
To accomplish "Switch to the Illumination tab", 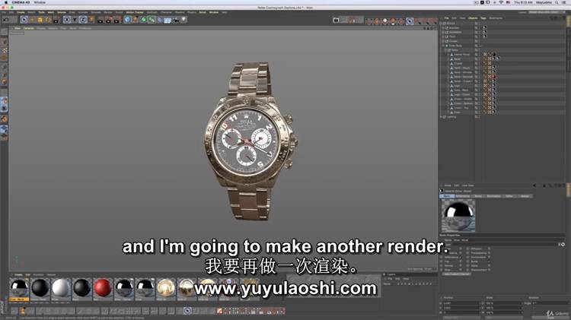I will point(493,196).
